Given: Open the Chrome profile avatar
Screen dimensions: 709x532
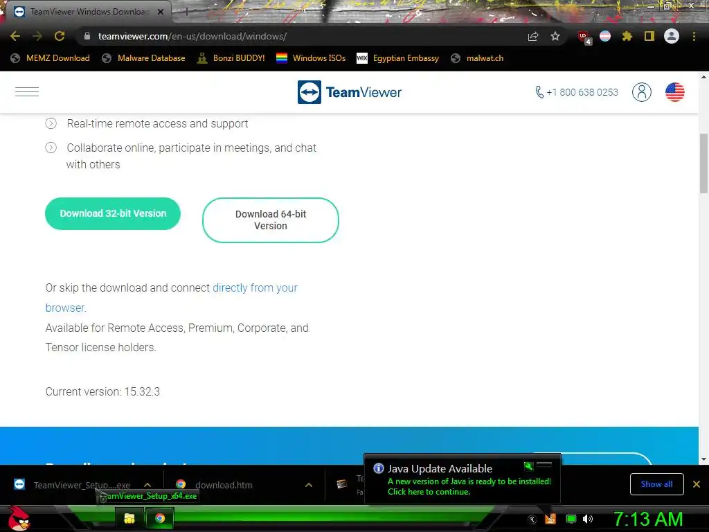Looking at the screenshot, I should 672,36.
